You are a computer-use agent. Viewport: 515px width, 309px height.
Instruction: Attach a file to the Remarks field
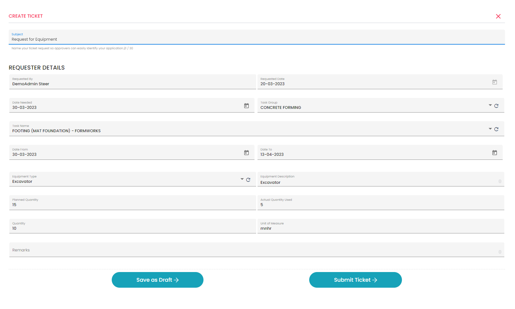499,252
